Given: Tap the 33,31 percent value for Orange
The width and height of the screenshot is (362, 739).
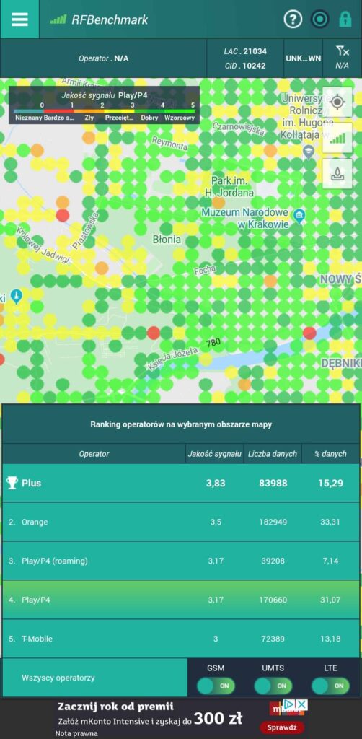Looking at the screenshot, I should pyautogui.click(x=330, y=522).
